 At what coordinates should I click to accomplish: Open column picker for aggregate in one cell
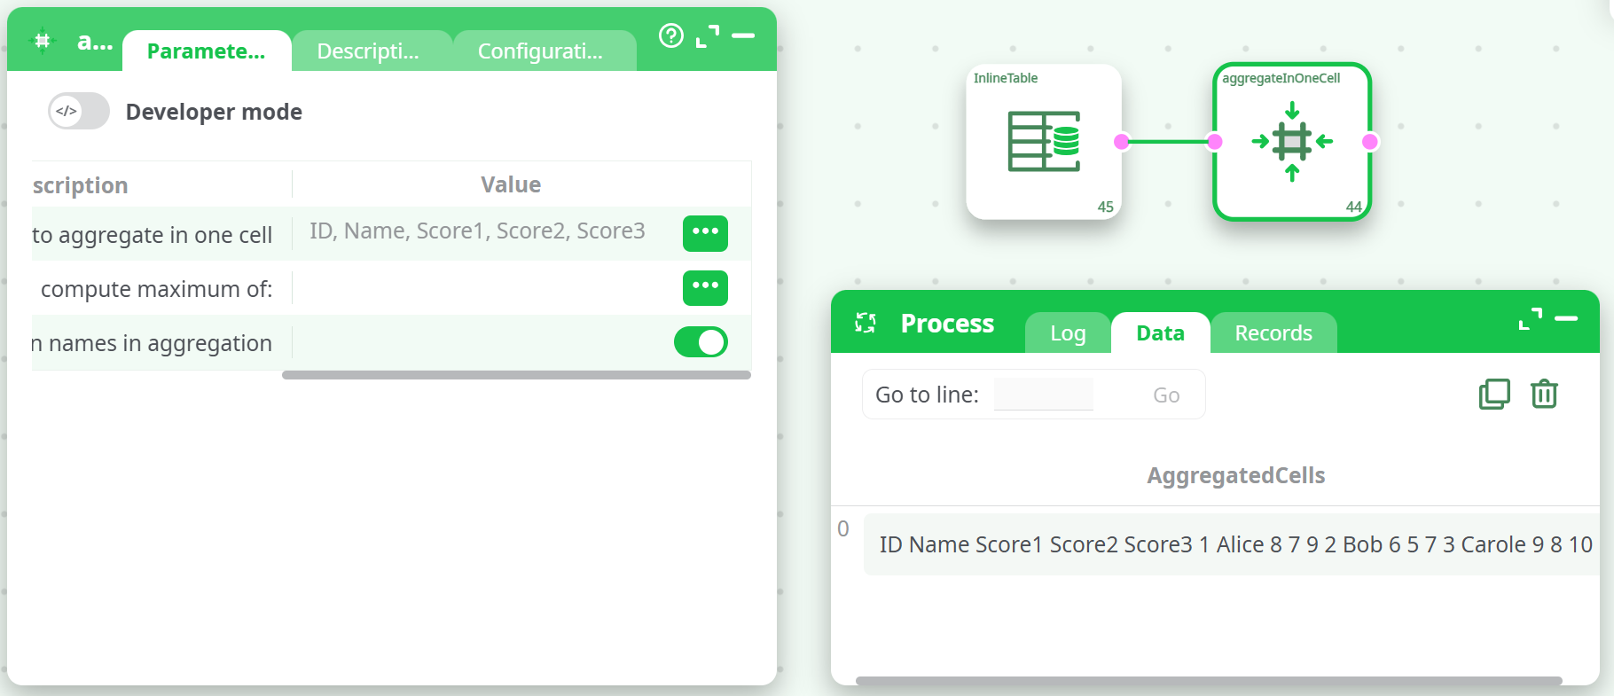point(705,233)
